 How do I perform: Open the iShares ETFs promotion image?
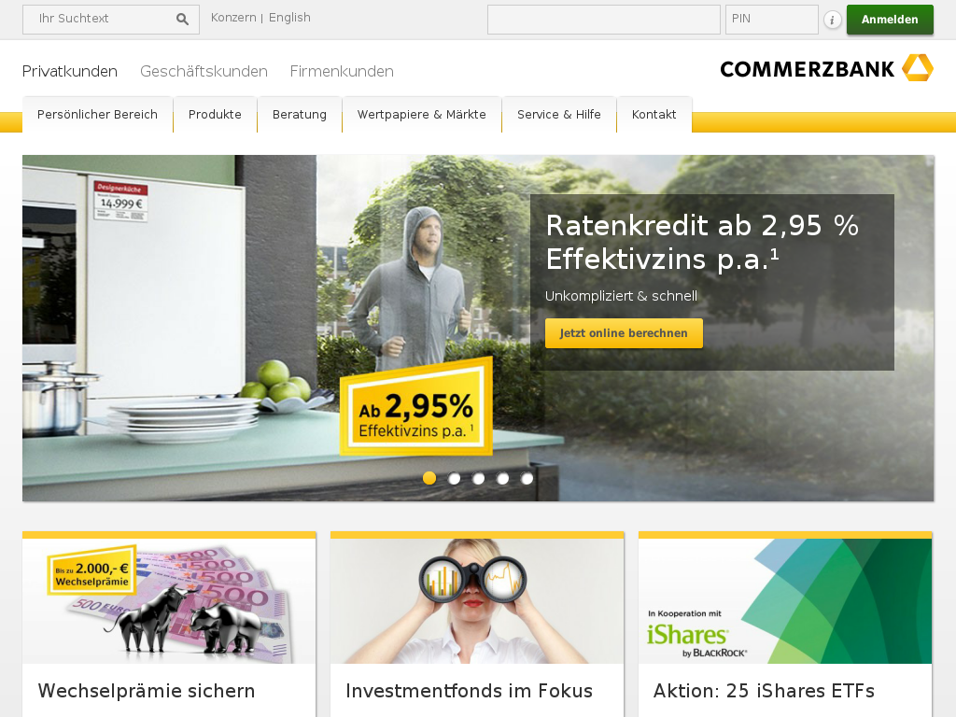tap(785, 600)
